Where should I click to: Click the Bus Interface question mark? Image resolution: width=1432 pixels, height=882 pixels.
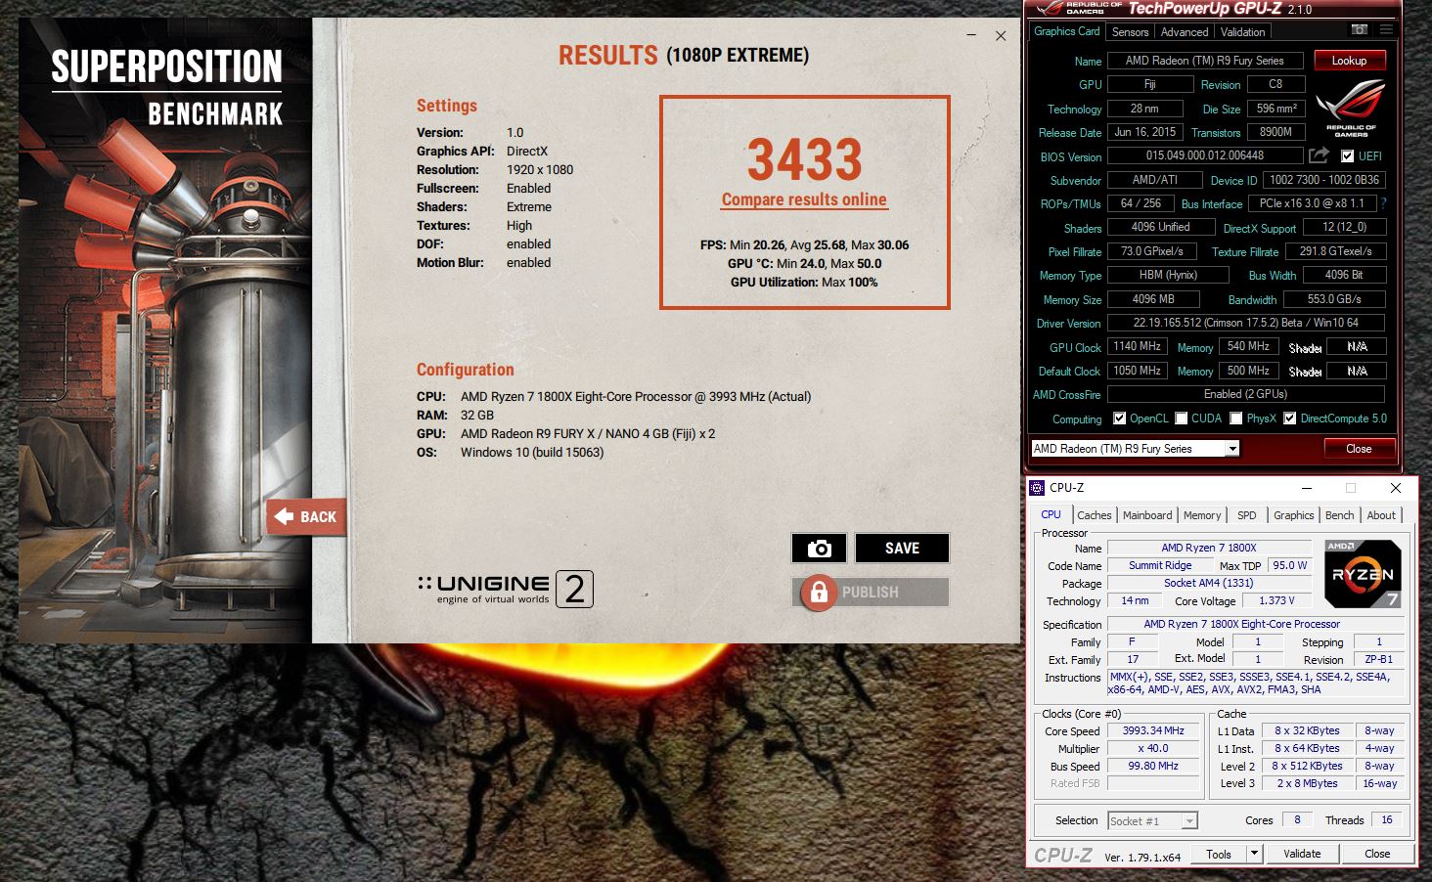[1383, 203]
